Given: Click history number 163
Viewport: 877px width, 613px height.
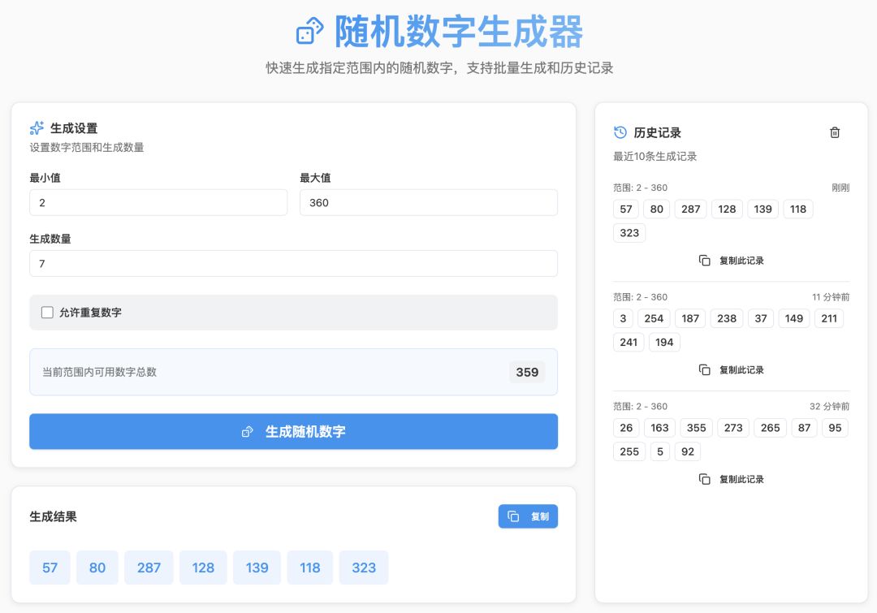Looking at the screenshot, I should click(659, 428).
